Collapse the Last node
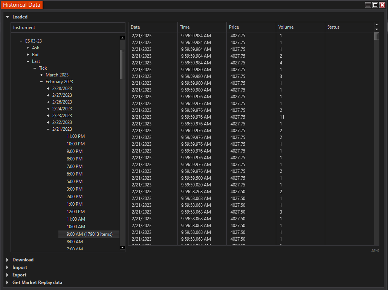The height and width of the screenshot is (290, 388). [28, 61]
